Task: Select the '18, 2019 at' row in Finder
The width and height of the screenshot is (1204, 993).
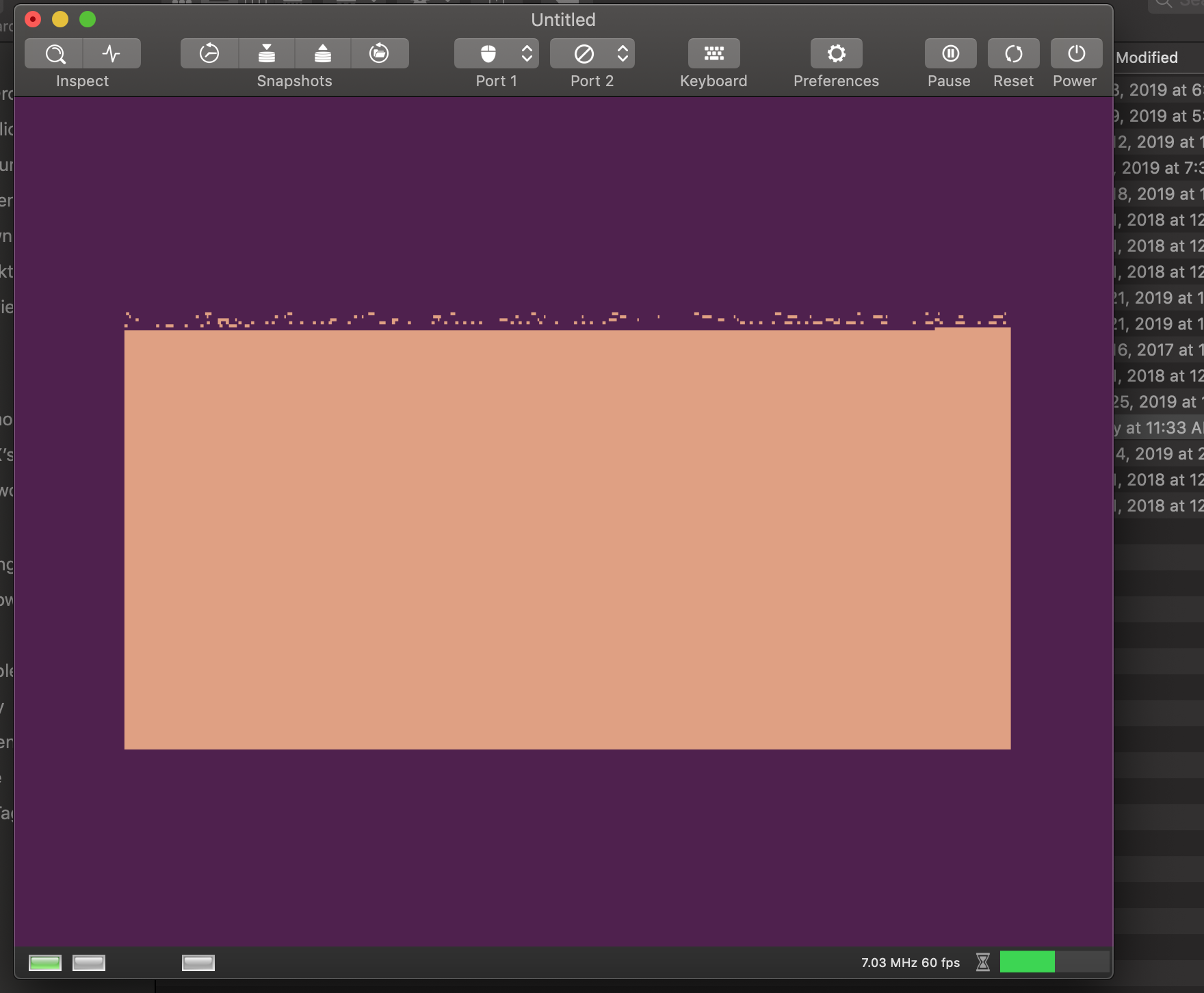Action: pos(1159,194)
